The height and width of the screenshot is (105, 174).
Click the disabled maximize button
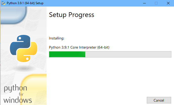(x=156, y=3)
